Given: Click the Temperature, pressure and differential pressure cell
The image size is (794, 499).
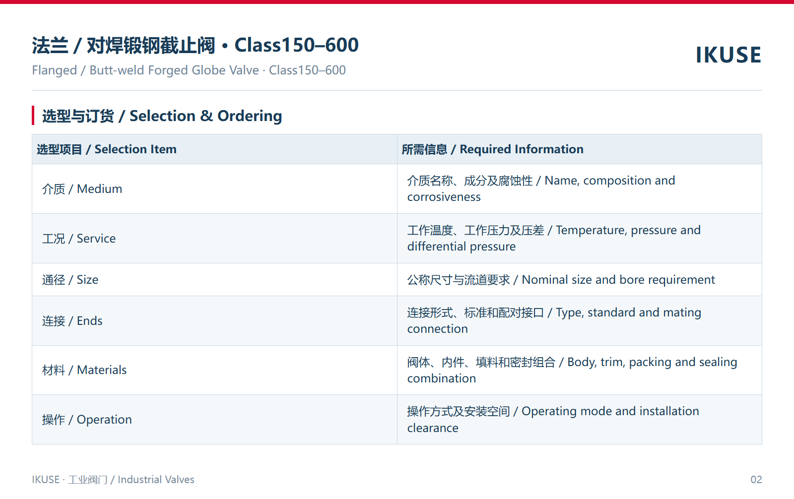Looking at the screenshot, I should coord(580,239).
